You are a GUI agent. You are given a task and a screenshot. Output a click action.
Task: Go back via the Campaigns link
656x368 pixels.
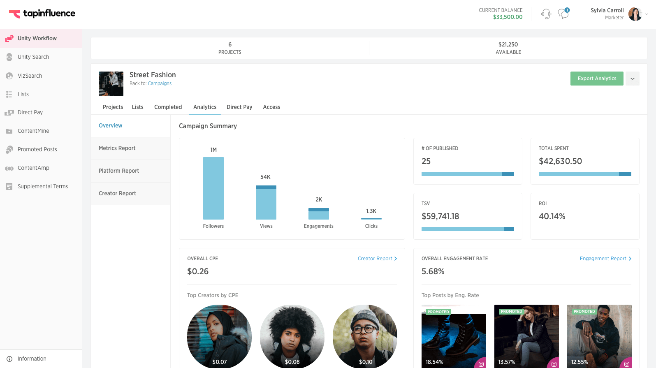[160, 83]
